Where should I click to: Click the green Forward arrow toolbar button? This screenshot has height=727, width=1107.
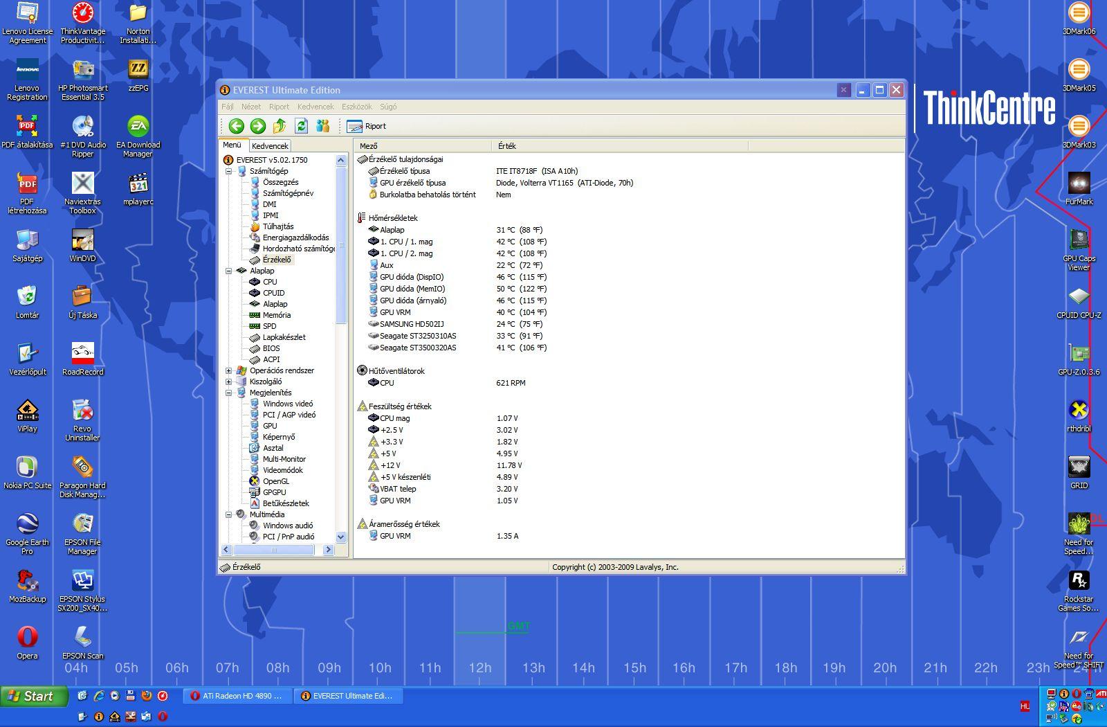coord(258,126)
